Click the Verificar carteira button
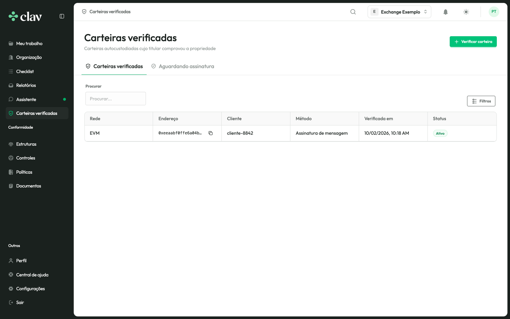Screen dimensions: 510x319 point(473,41)
